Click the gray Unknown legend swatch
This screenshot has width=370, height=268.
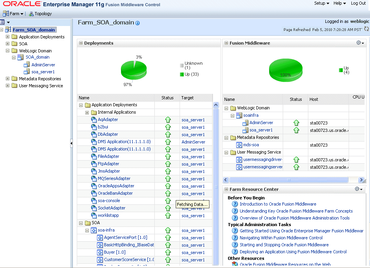[182, 65]
